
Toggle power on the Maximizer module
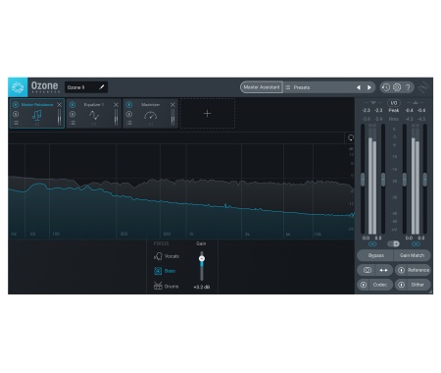click(x=129, y=105)
